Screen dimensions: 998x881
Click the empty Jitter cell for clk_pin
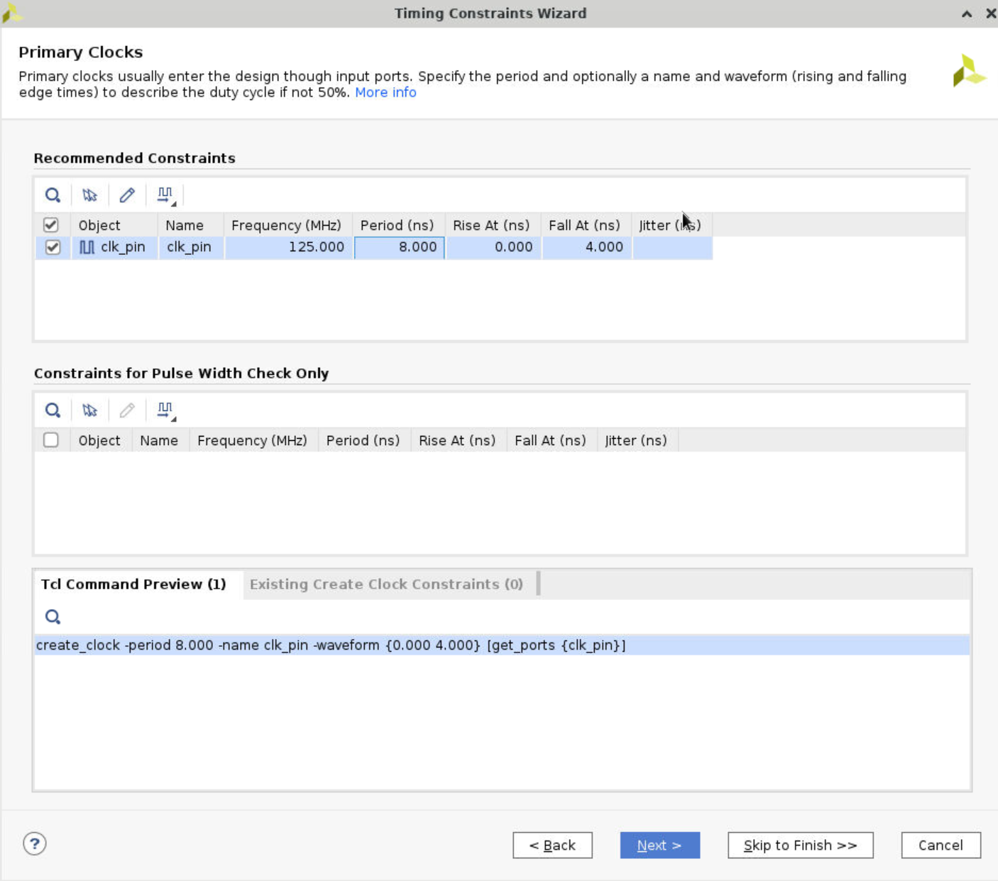[672, 247]
